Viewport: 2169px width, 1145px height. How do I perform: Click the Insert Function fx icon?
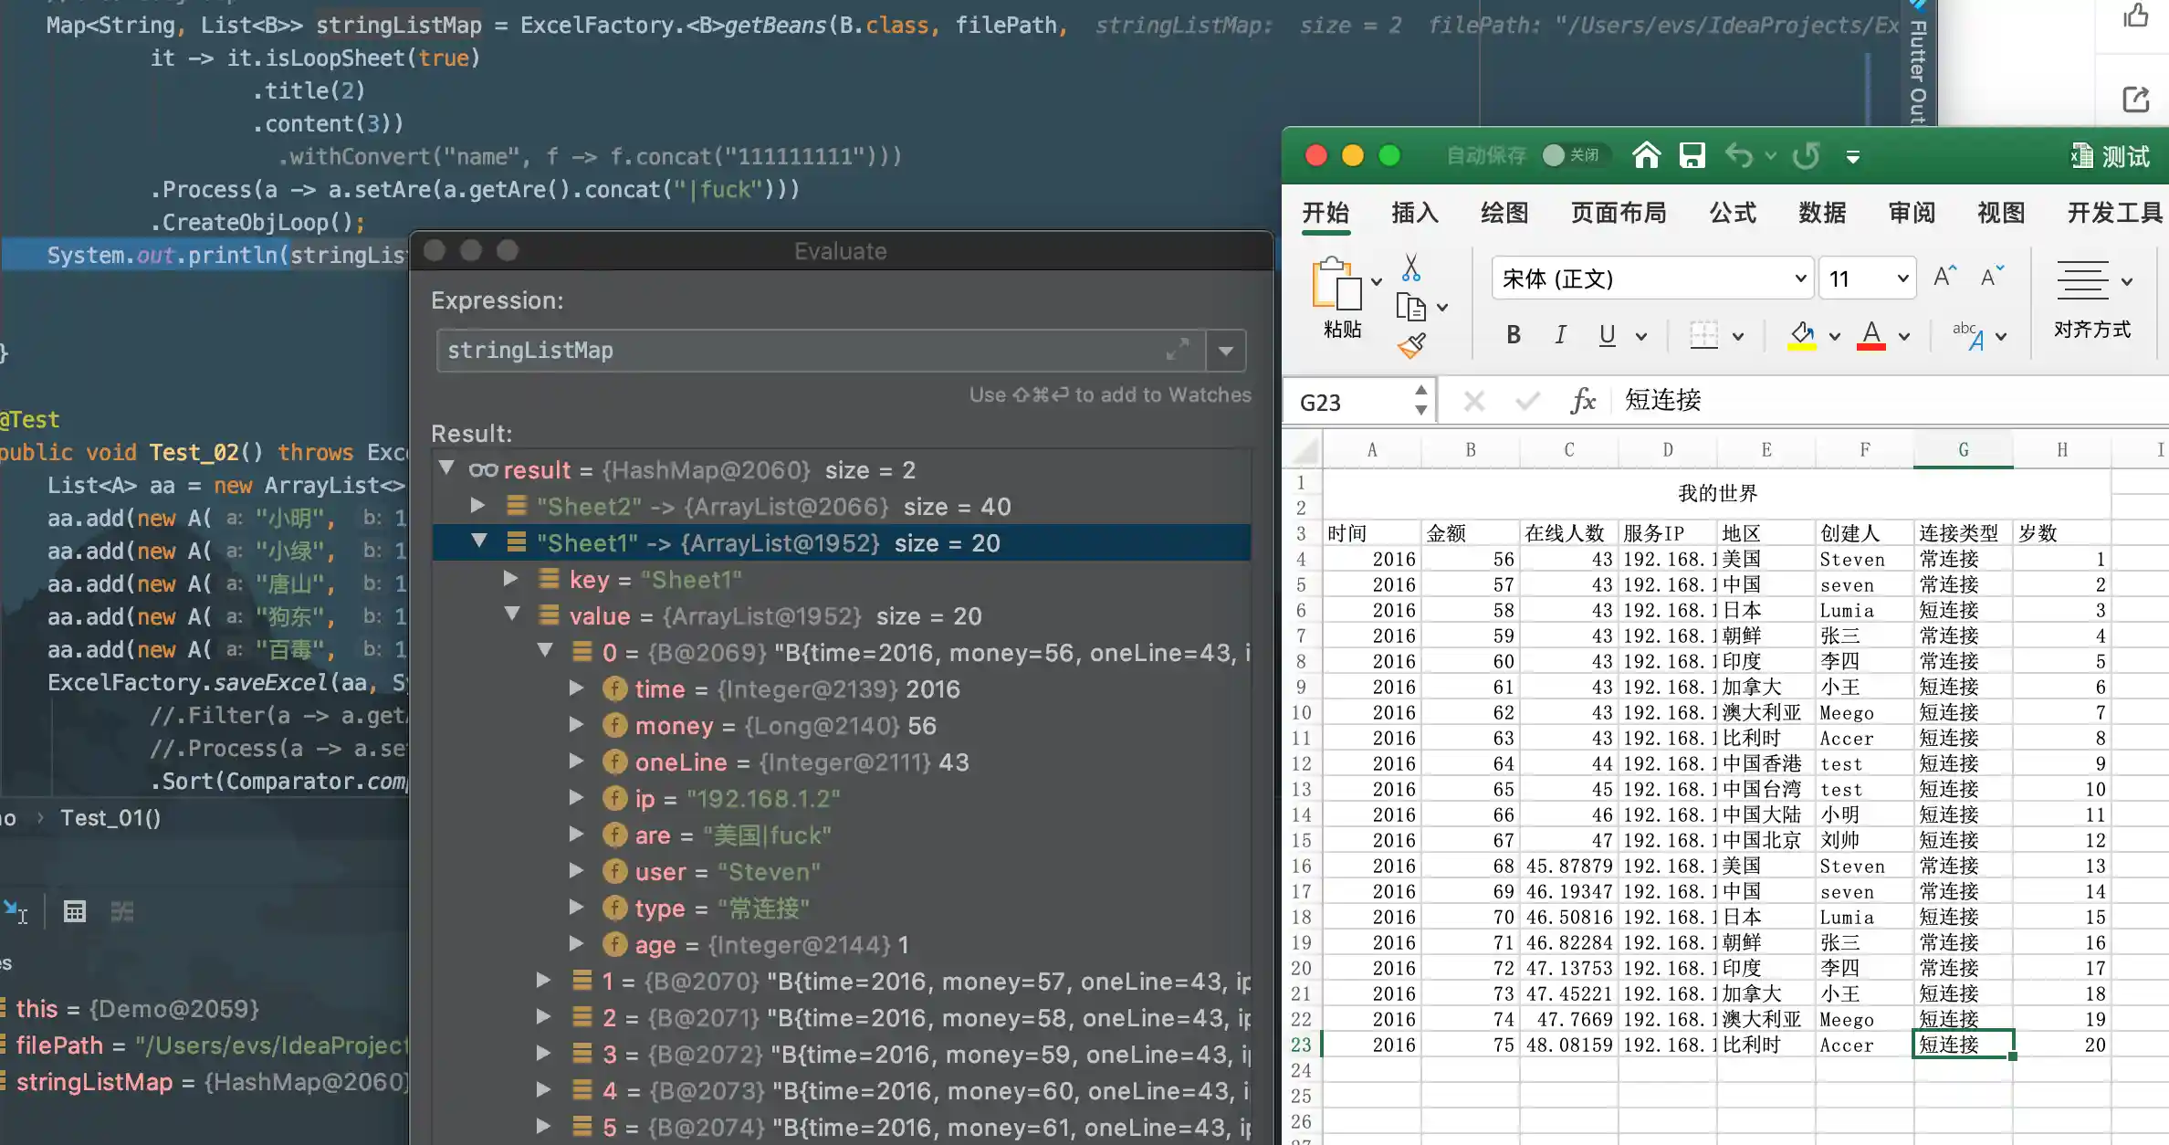(1583, 401)
